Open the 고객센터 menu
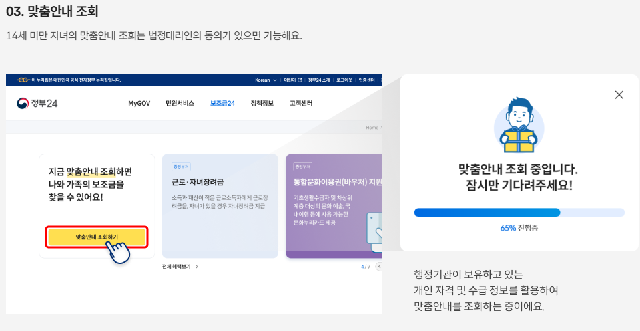The width and height of the screenshot is (640, 331). [x=301, y=104]
